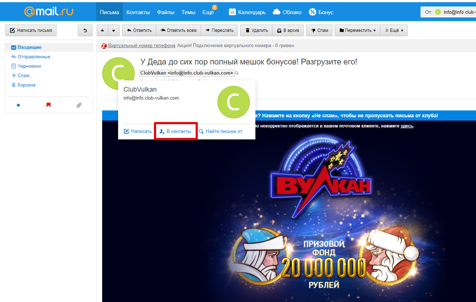Select the Входящие folder
The height and width of the screenshot is (302, 476).
point(49,47)
